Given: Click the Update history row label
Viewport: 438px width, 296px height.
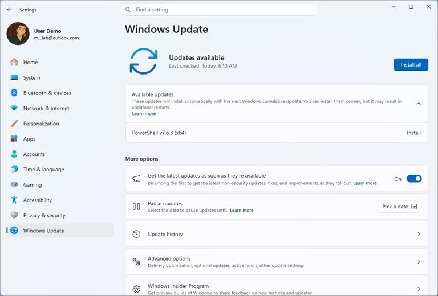Looking at the screenshot, I should (x=165, y=234).
